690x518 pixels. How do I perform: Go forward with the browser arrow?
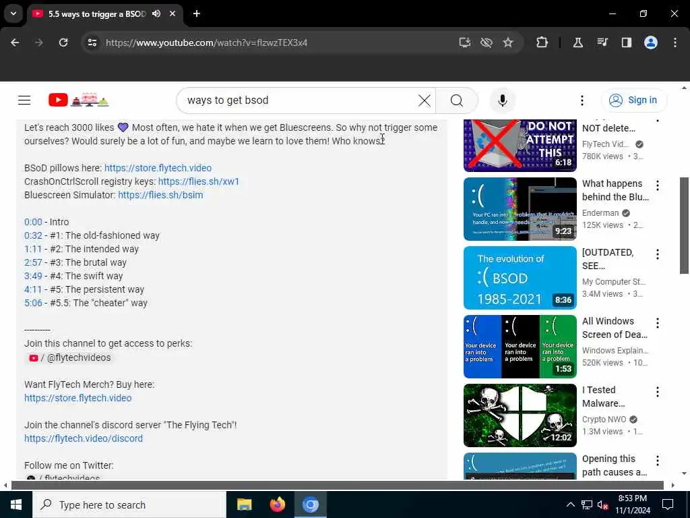(x=39, y=42)
